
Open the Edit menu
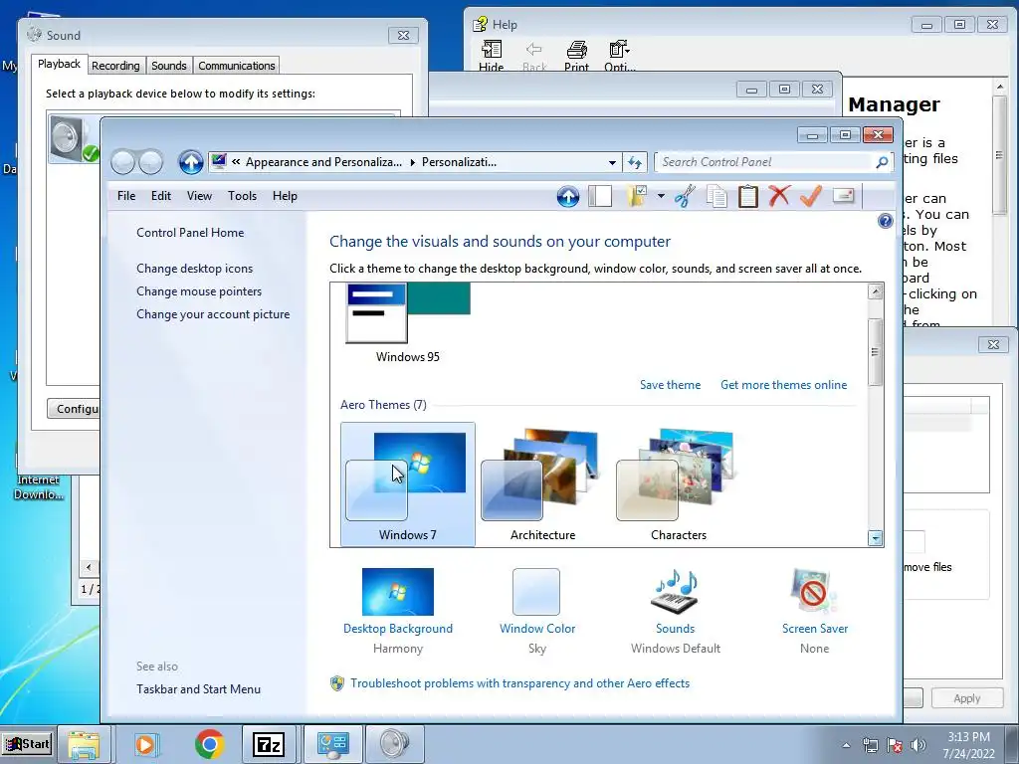pos(160,196)
